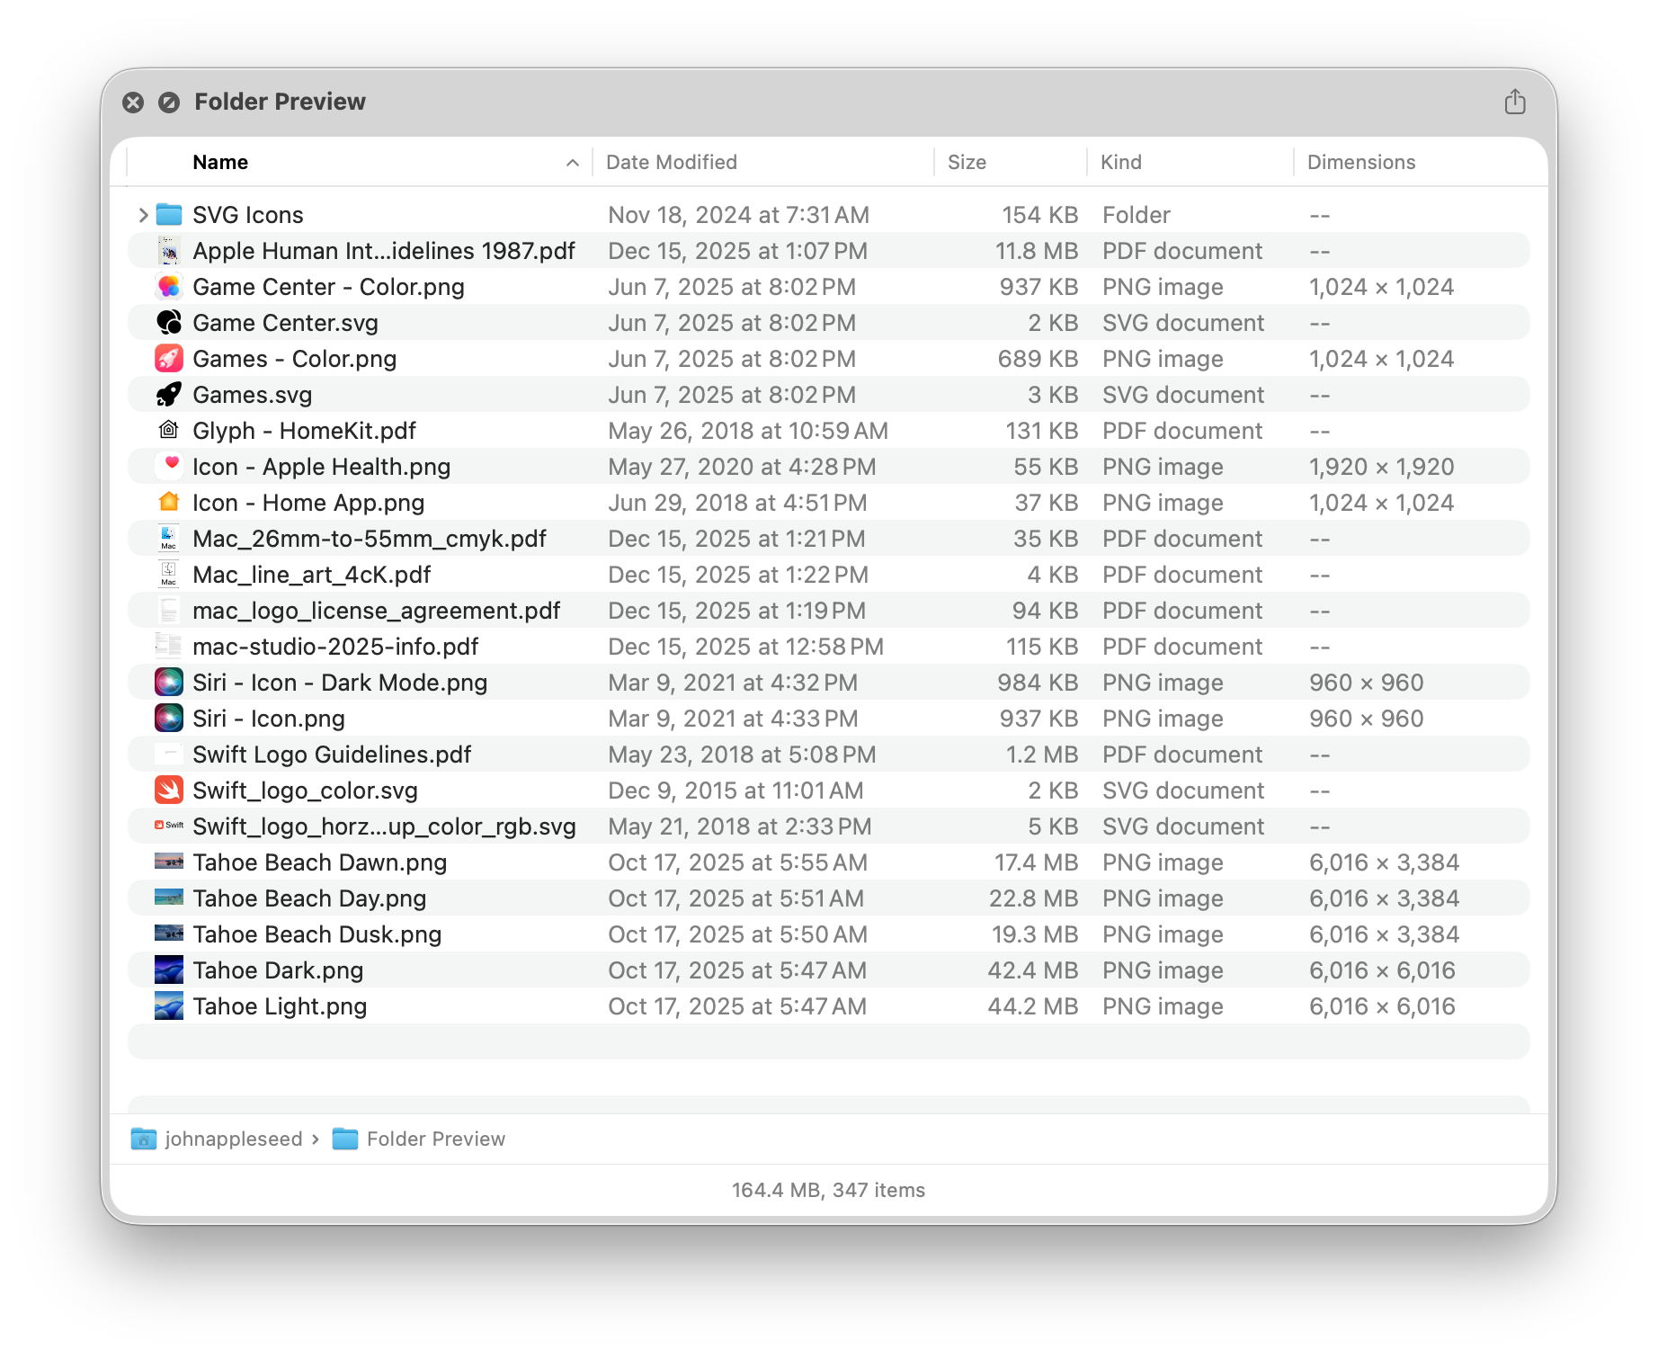This screenshot has width=1658, height=1358.
Task: Close the Folder Preview window
Action: click(x=133, y=103)
